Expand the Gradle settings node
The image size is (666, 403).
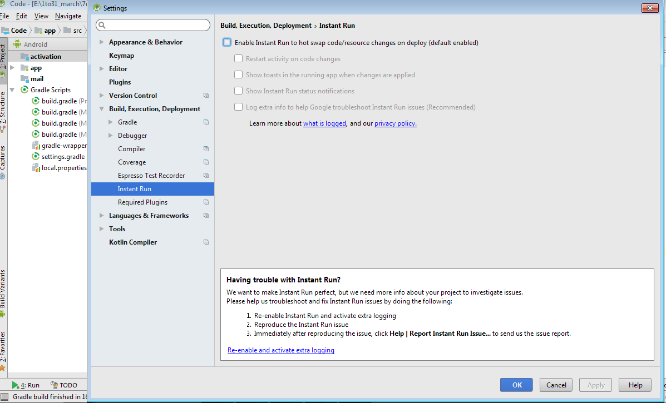click(110, 122)
